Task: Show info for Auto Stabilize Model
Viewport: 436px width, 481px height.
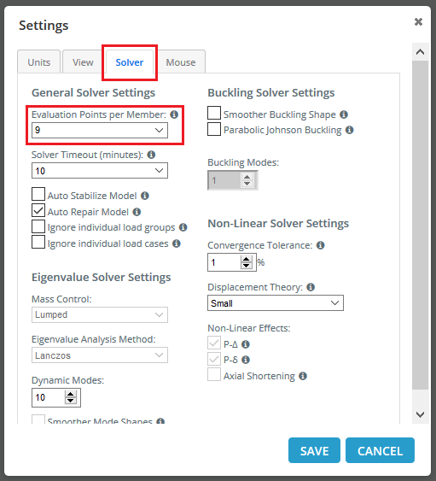Action: [144, 196]
